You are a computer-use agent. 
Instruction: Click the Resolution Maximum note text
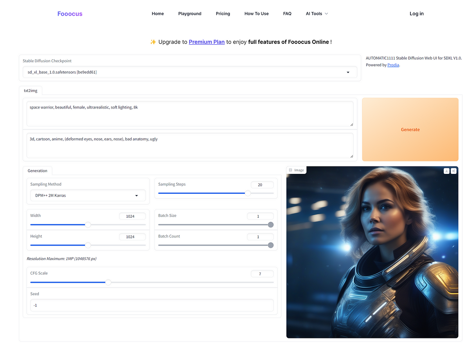click(x=61, y=259)
